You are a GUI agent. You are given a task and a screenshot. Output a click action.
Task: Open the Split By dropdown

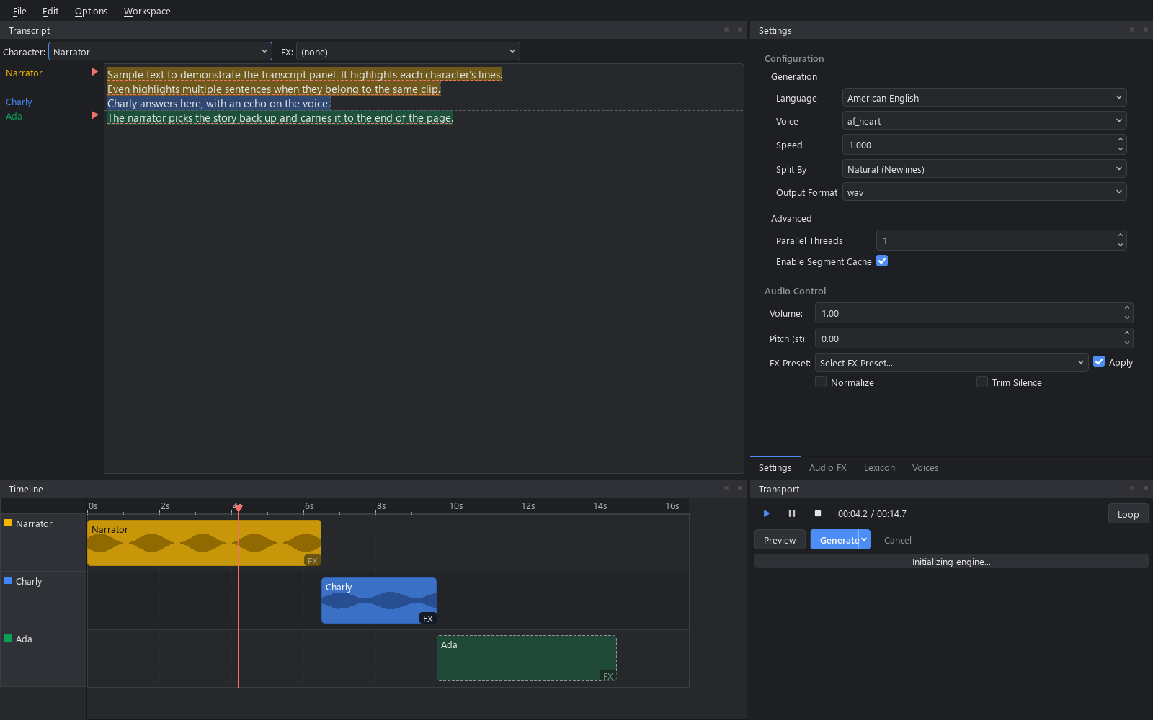[984, 169]
